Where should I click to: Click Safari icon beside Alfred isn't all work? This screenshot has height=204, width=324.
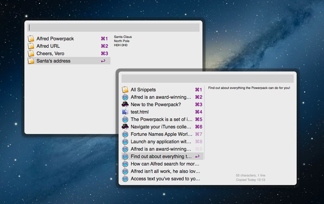click(x=125, y=171)
